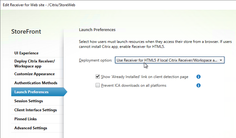This screenshot has height=138, width=236.
Task: Click the Launch Preferences page heading
Action: click(97, 30)
